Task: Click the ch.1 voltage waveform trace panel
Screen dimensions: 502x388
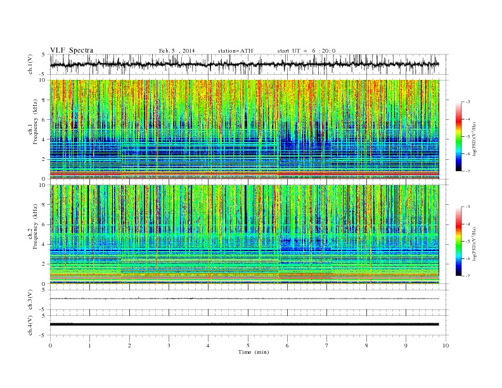Action: (249, 64)
